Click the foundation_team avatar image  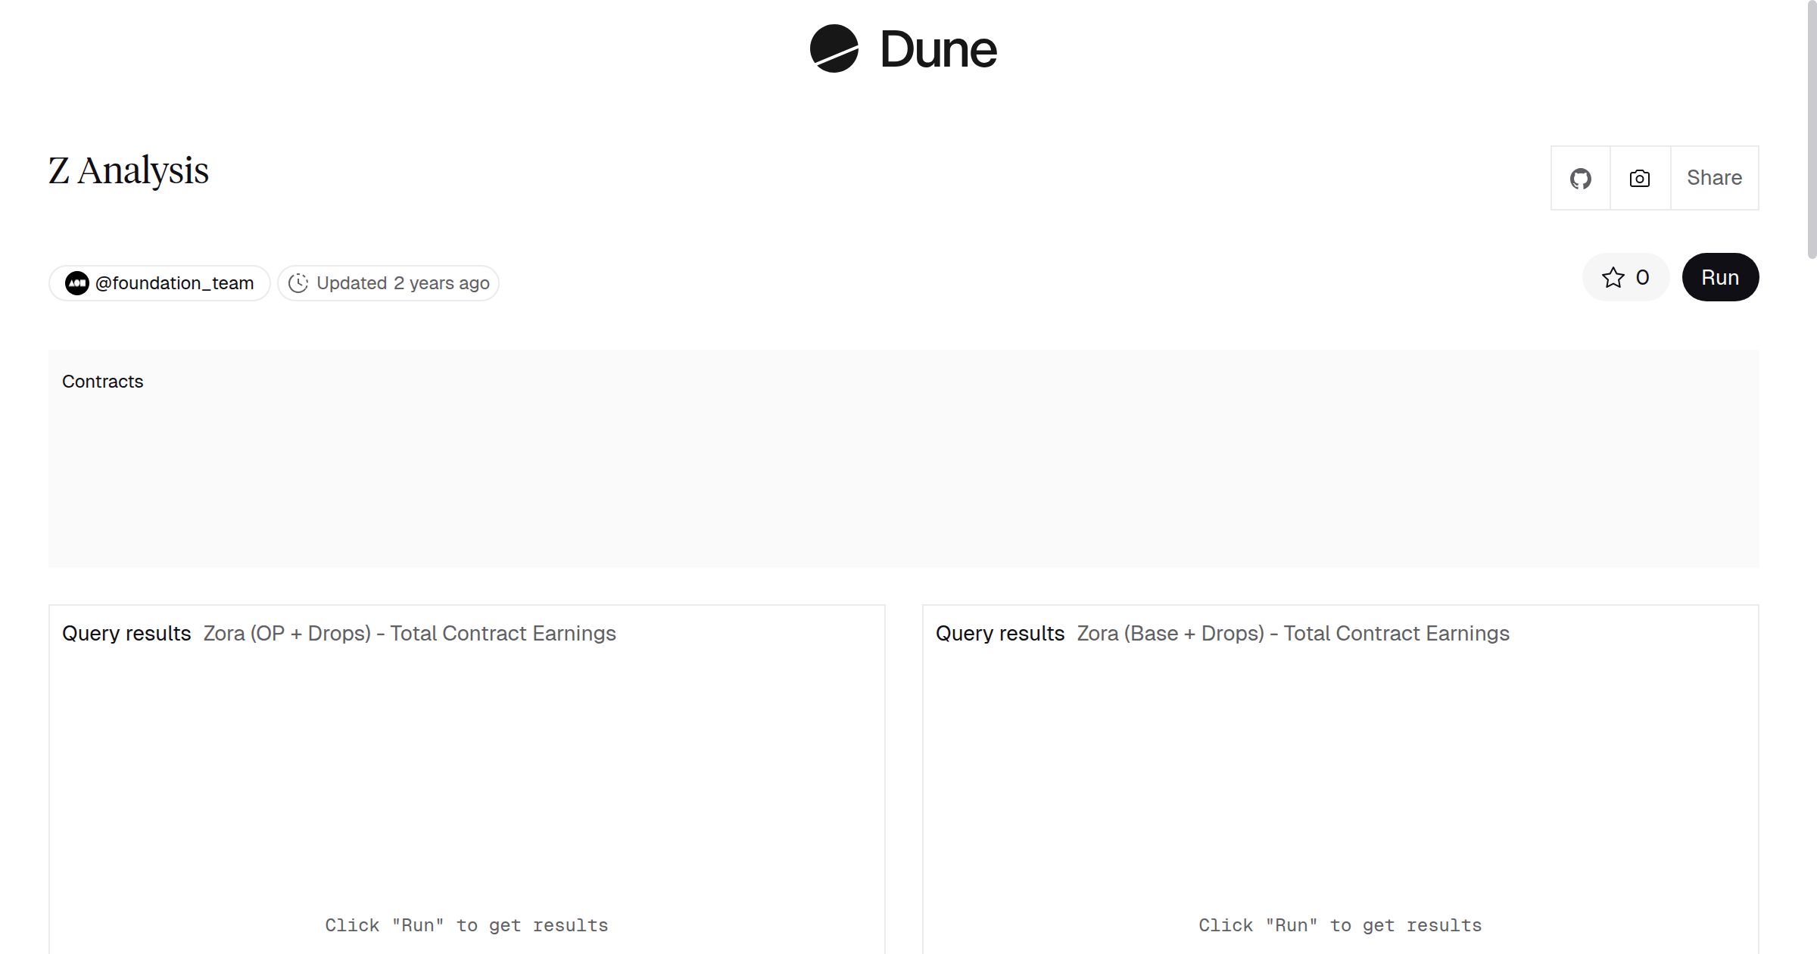pos(77,283)
